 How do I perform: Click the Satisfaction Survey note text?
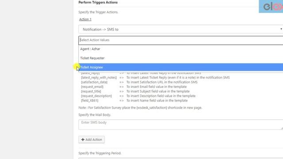click(x=140, y=108)
